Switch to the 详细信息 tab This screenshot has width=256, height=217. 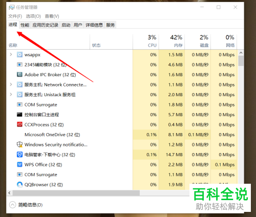tap(94, 25)
